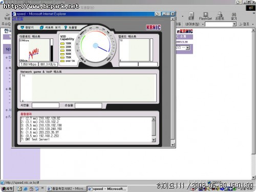Open the report view (리포트 보기) icon

coord(41,28)
